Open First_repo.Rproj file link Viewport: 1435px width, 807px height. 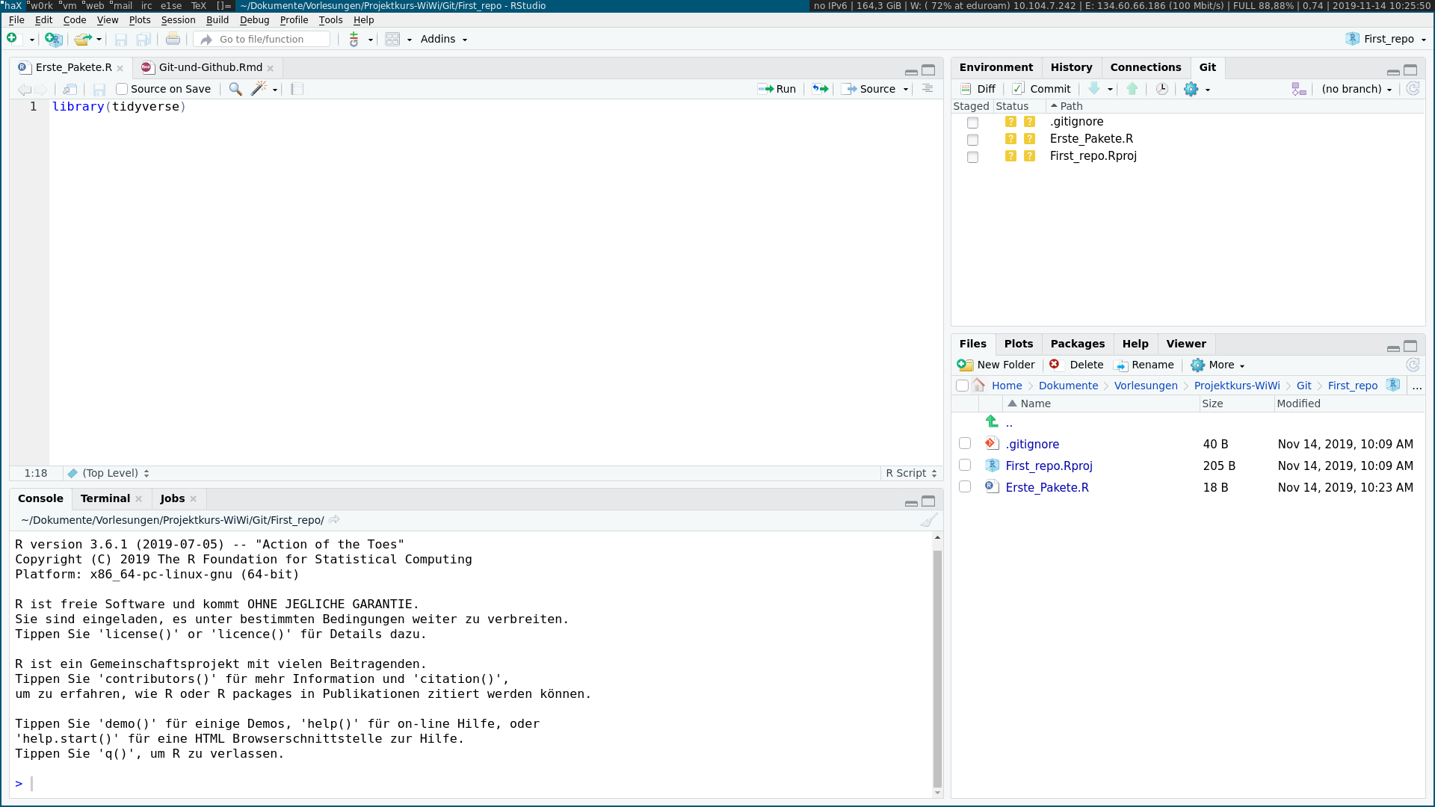pos(1049,466)
